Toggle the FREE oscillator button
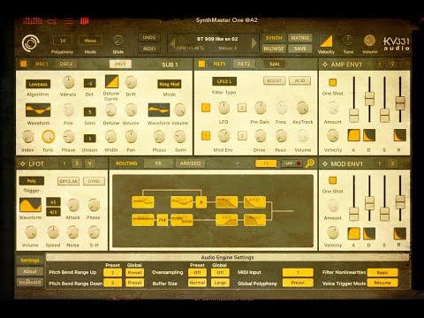 [x=120, y=64]
